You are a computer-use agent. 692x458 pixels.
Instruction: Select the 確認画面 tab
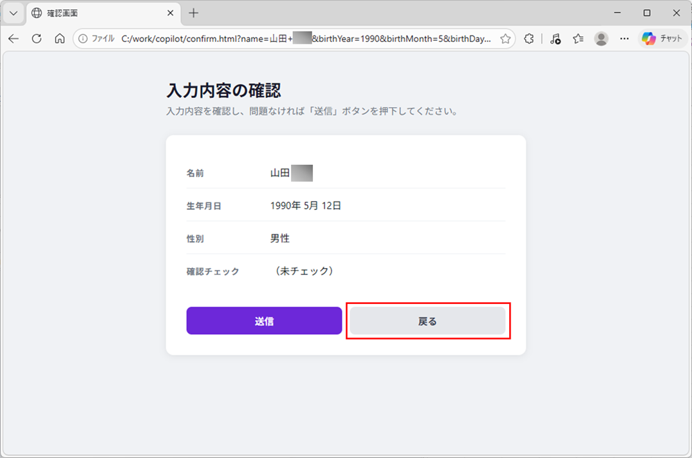(x=97, y=13)
